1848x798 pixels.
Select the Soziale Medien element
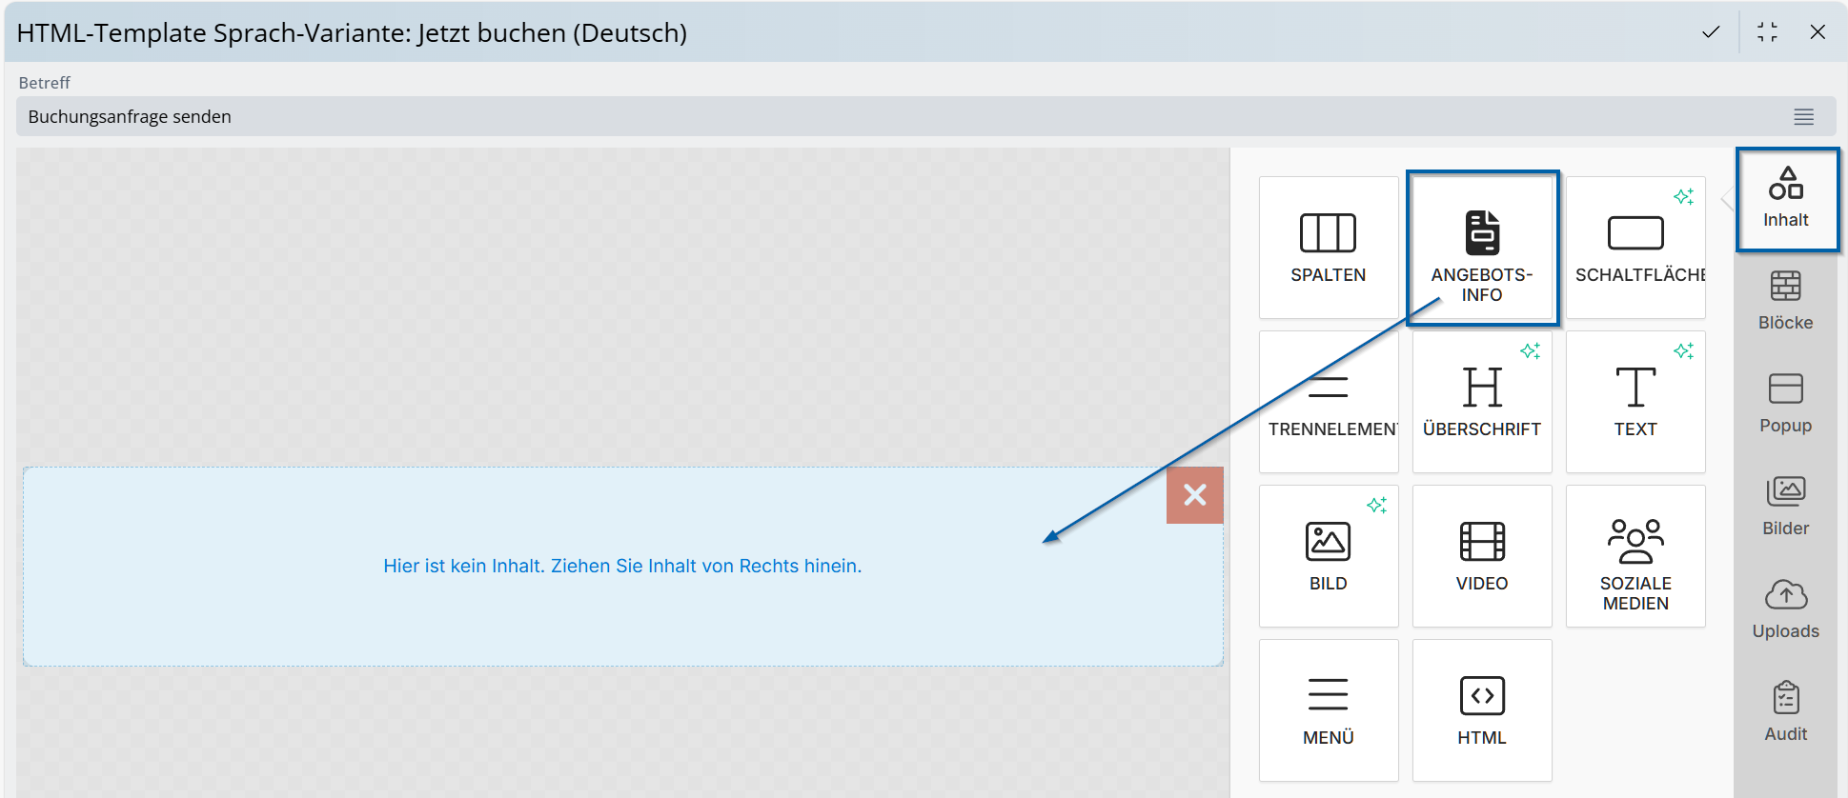1635,556
